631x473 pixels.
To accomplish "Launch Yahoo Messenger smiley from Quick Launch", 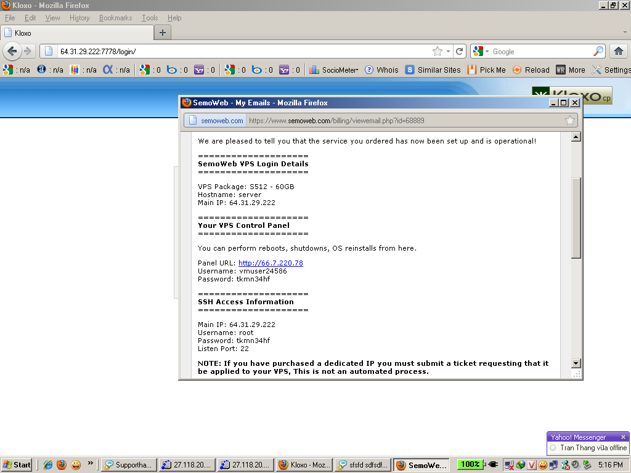I will pyautogui.click(x=76, y=465).
